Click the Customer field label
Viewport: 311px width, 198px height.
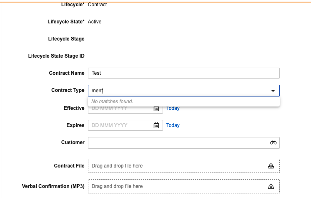tap(73, 142)
